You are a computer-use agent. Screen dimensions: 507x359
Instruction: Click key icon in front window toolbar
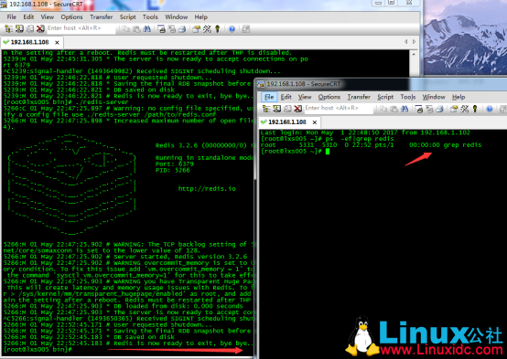(x=475, y=109)
